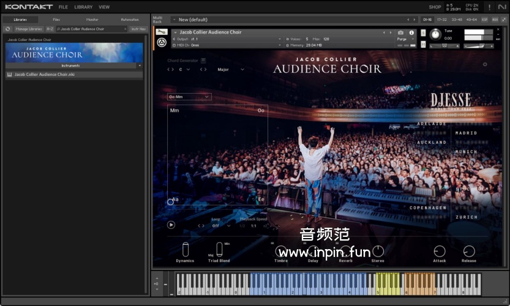Load previous instrument with left arrow

[x=384, y=32]
